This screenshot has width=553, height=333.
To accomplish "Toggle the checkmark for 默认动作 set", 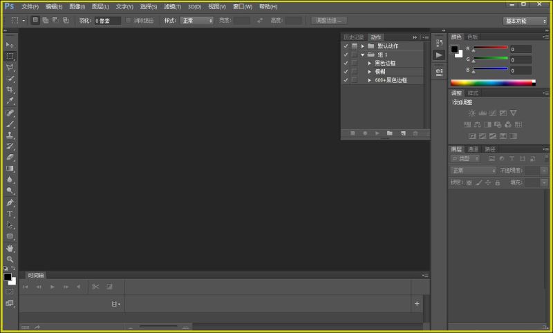I will click(346, 46).
